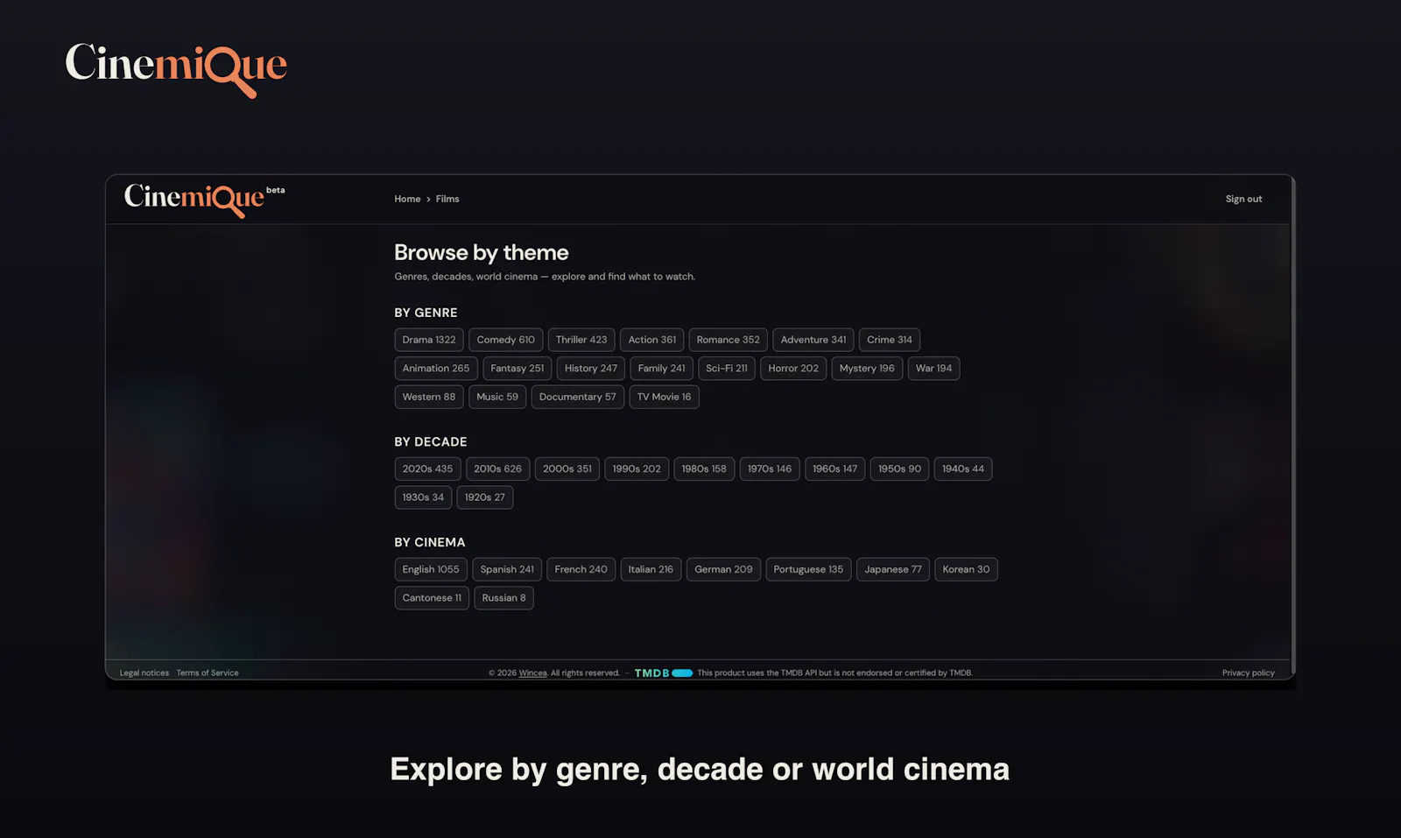Browse Japanese 77 cinema
The image size is (1401, 838).
coord(893,570)
